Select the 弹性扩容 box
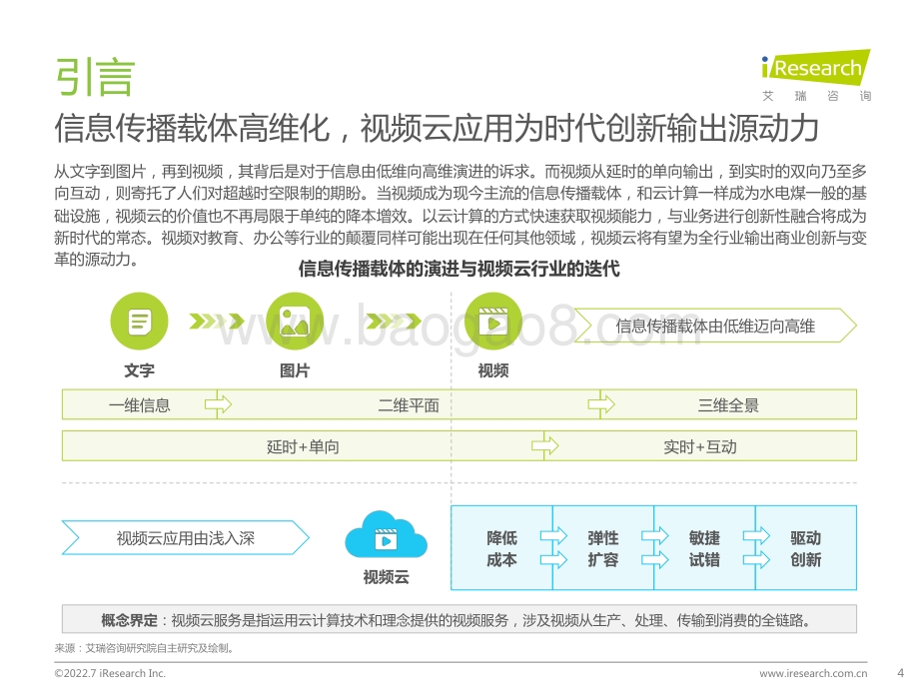The width and height of the screenshot is (919, 689). point(603,548)
